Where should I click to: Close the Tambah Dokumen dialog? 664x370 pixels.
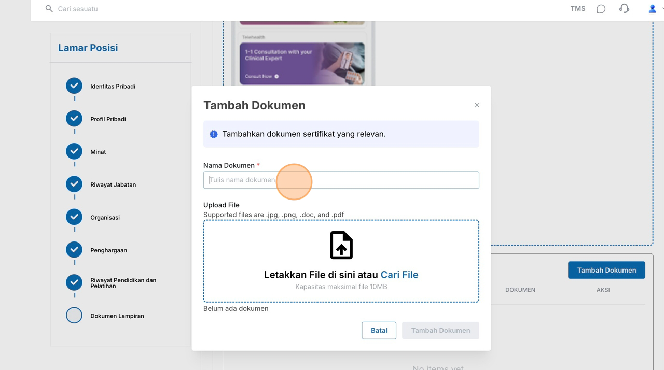click(477, 105)
